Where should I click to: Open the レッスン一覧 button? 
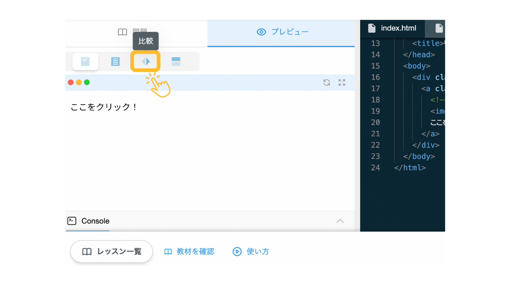pyautogui.click(x=111, y=252)
